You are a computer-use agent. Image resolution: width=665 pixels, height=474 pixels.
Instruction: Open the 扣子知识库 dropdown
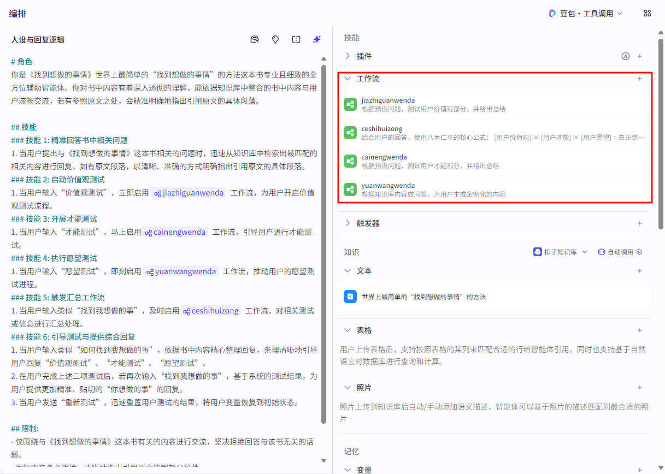click(560, 252)
